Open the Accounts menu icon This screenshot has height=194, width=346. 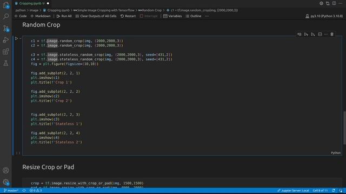pos(6,170)
